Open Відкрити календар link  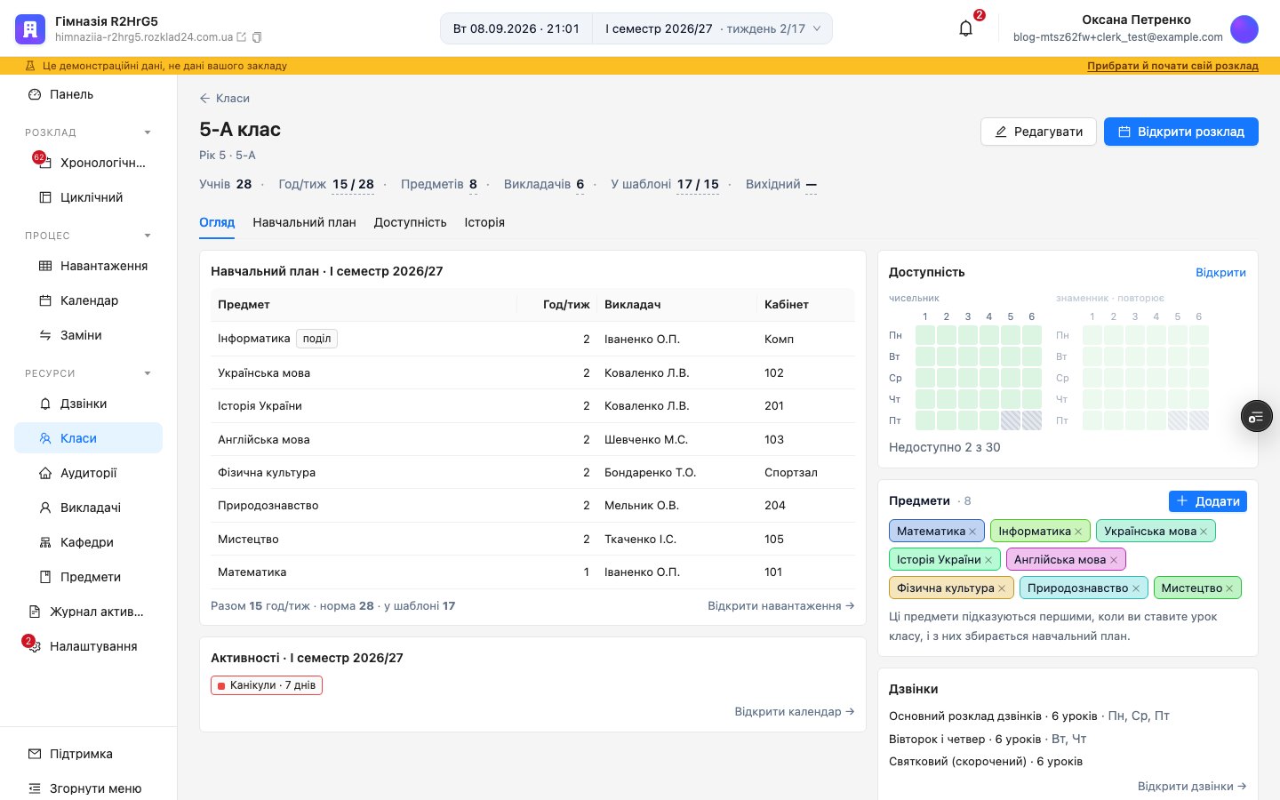795,712
